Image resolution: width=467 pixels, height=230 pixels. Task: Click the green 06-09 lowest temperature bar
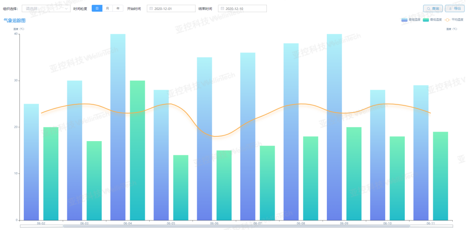[354, 173]
